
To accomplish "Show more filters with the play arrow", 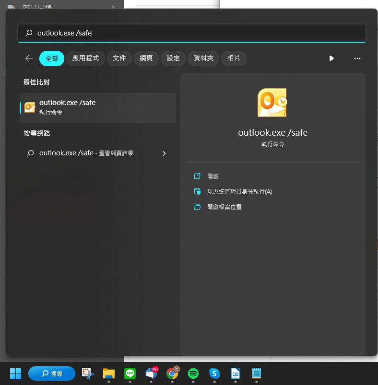I will [331, 58].
